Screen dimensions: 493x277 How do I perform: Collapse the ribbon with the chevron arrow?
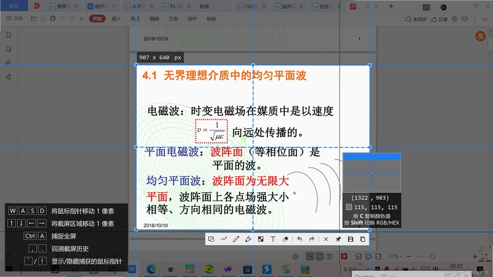point(484,19)
